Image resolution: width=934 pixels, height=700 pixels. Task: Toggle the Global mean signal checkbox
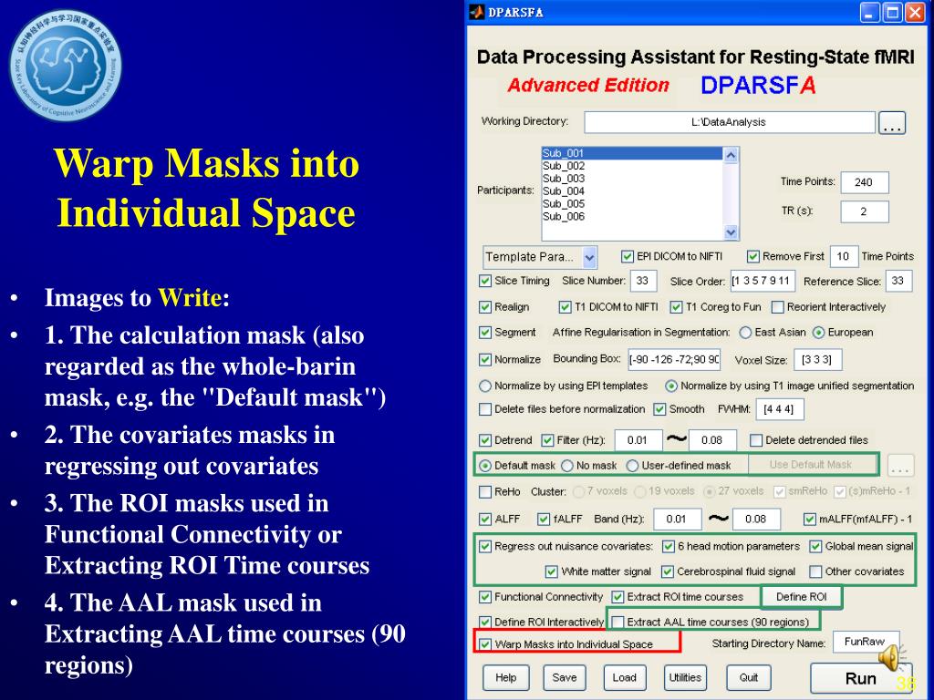(815, 547)
